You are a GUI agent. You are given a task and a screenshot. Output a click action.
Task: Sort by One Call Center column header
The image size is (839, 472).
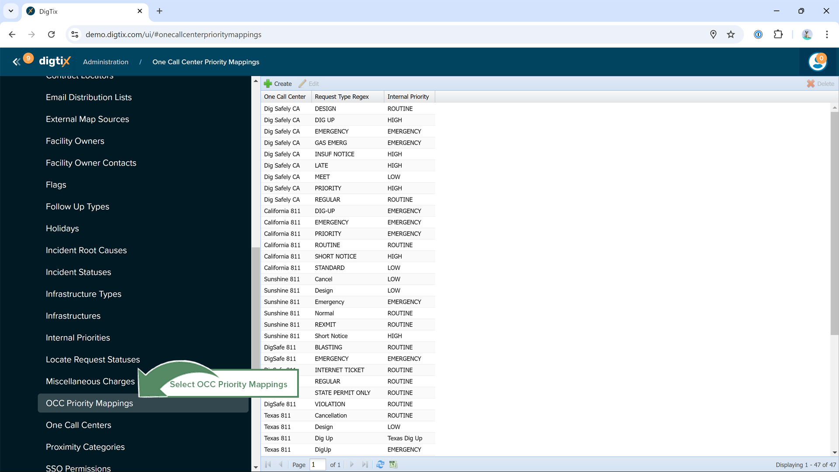(285, 97)
